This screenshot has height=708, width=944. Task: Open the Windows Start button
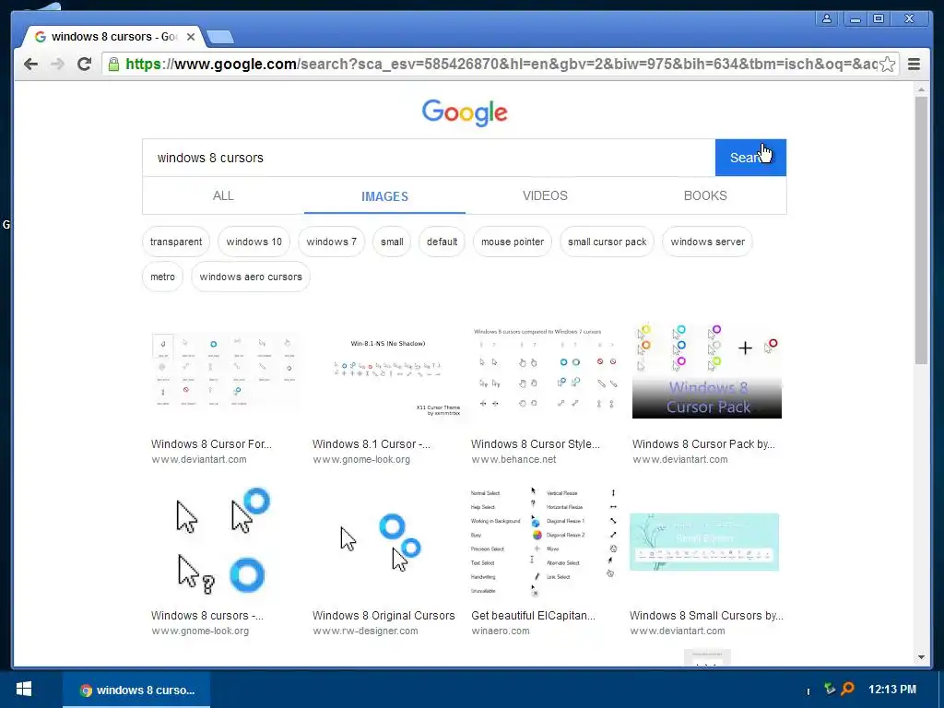pyautogui.click(x=23, y=690)
